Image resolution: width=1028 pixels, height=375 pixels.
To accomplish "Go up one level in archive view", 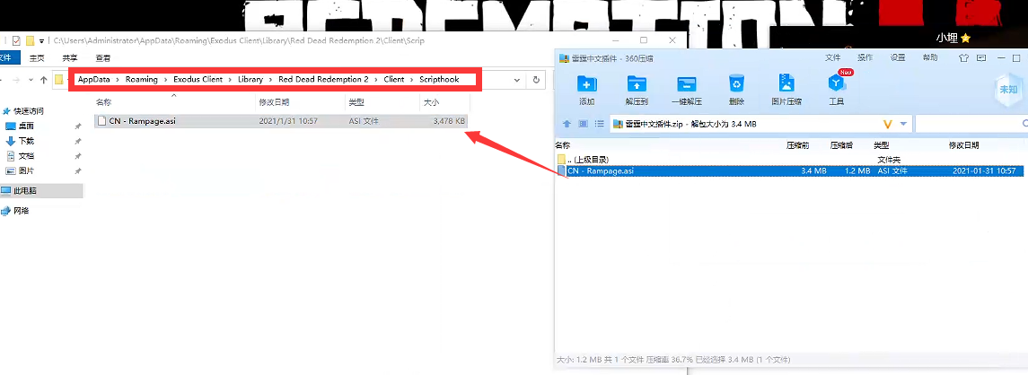I will (567, 124).
